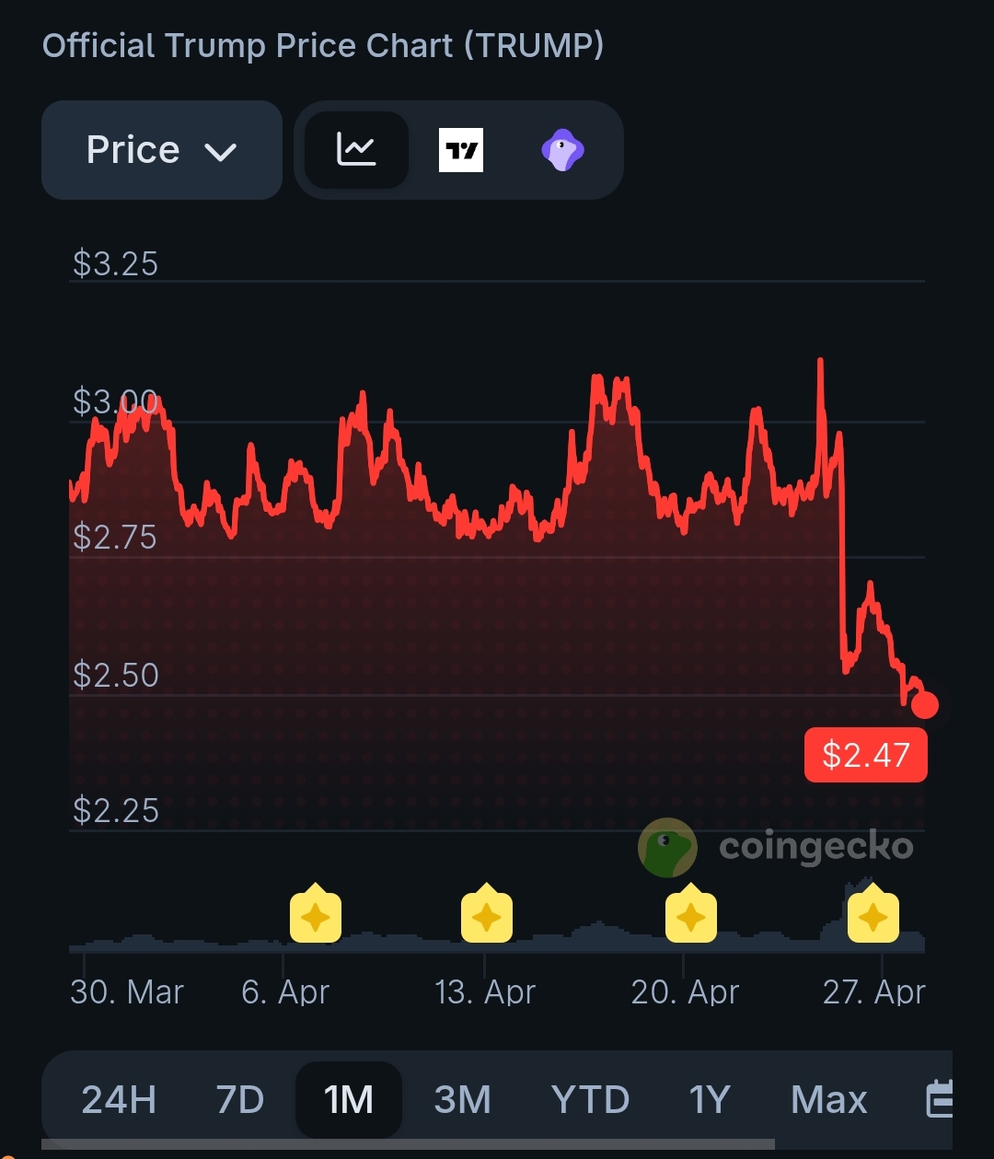
Task: Expand the Price dropdown
Action: 161,150
